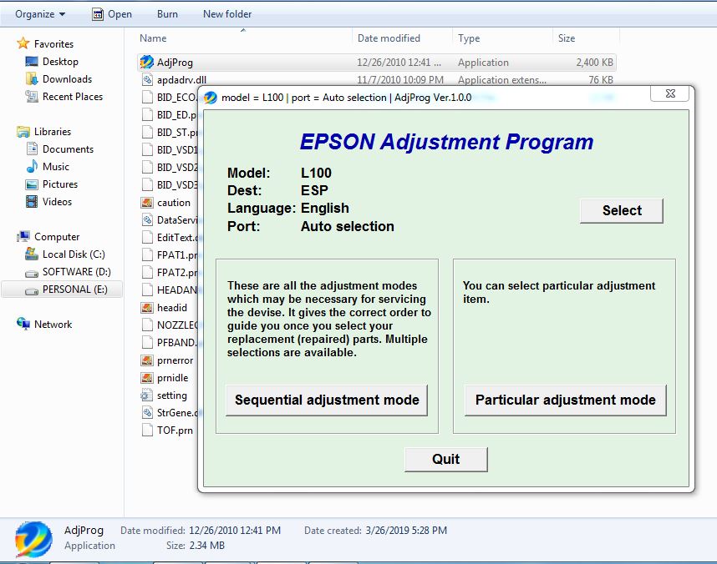Image resolution: width=717 pixels, height=564 pixels.
Task: Click the Libraries icon in navigation pane
Action: point(23,132)
